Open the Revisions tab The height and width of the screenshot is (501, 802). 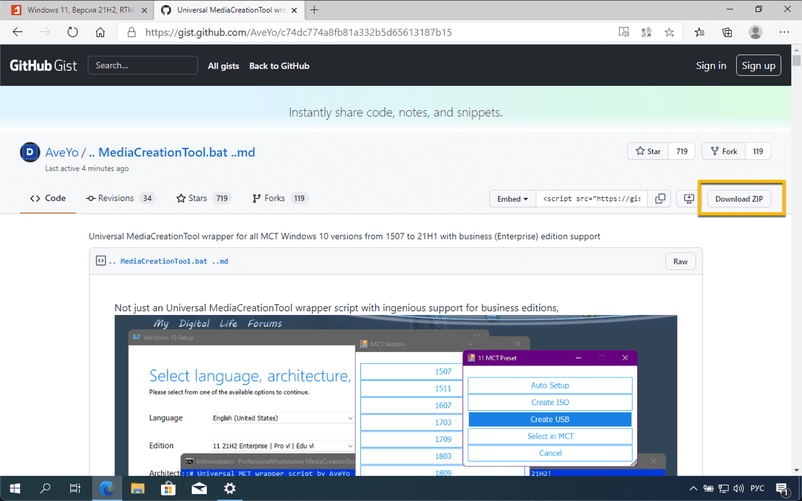pyautogui.click(x=120, y=198)
